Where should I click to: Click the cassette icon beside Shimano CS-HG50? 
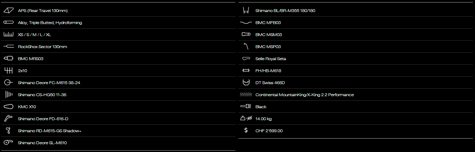(8, 95)
